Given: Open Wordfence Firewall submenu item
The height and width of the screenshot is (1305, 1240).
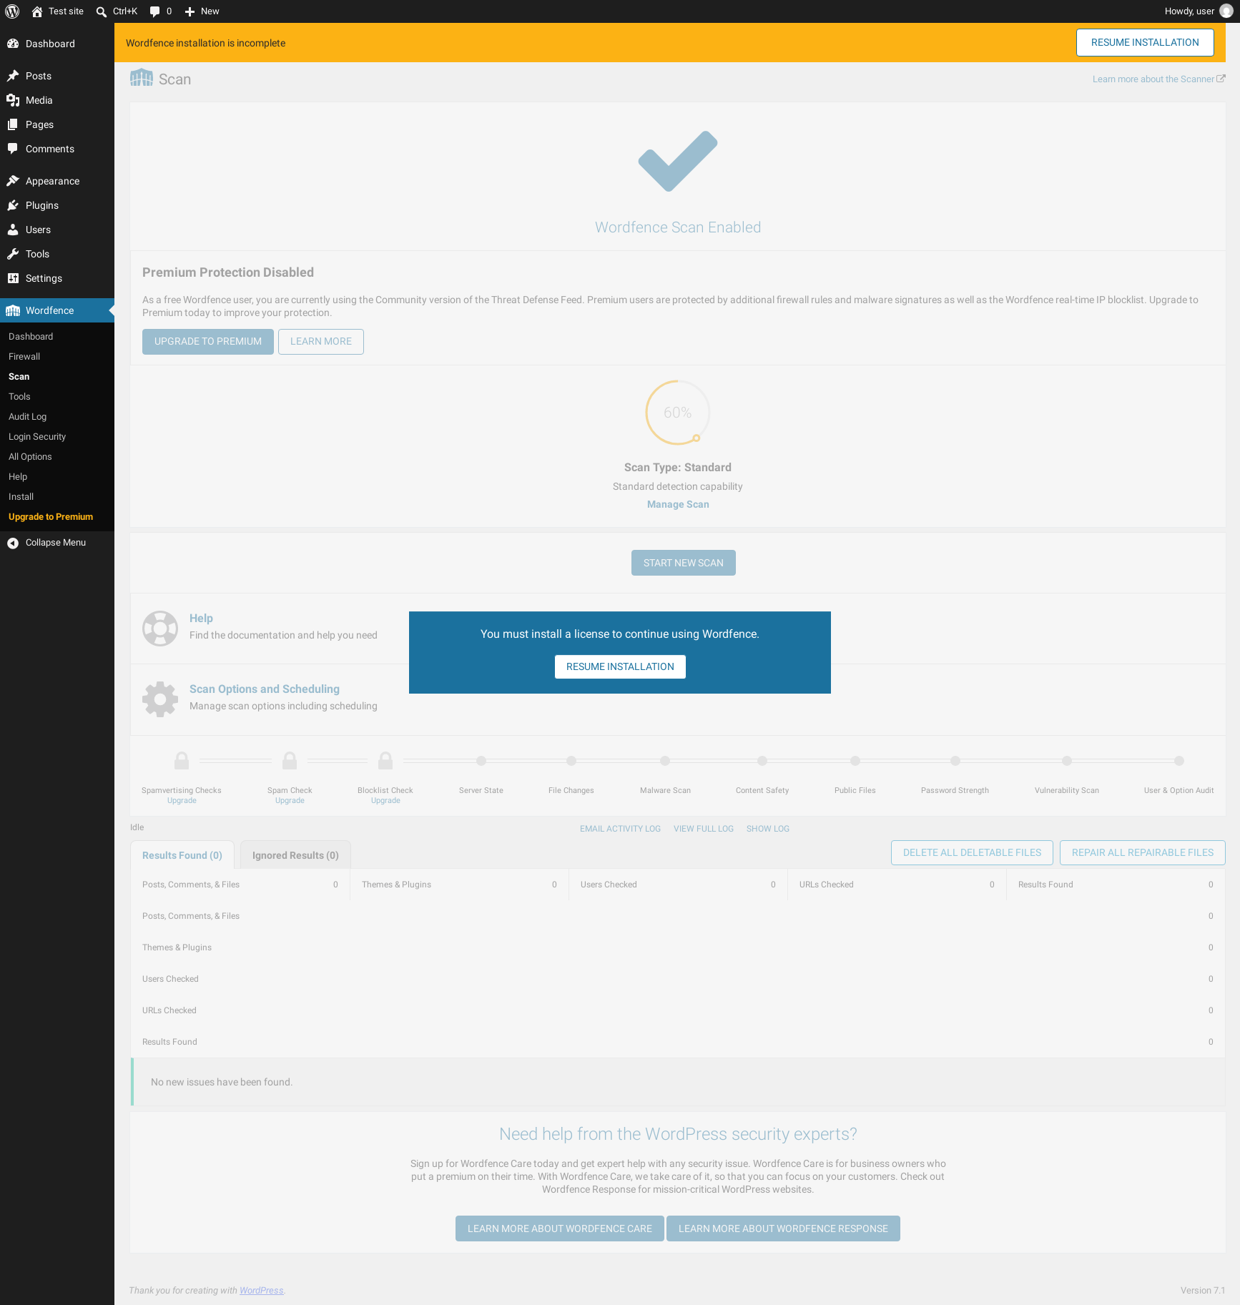Looking at the screenshot, I should click(24, 356).
